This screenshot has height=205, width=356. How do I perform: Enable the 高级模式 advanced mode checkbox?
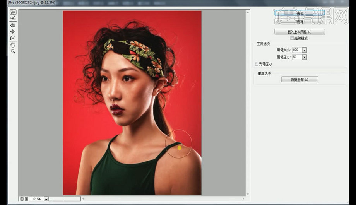point(292,38)
